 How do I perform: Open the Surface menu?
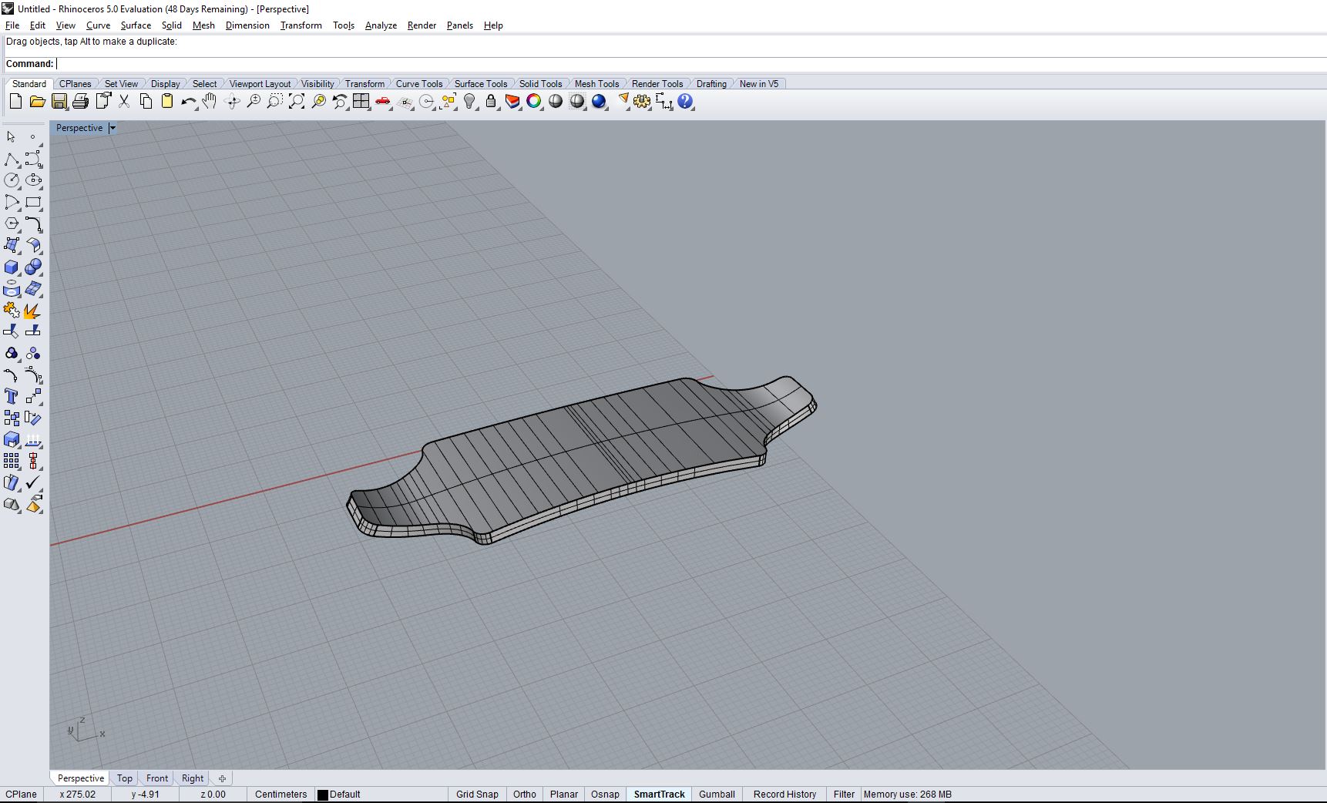point(136,25)
